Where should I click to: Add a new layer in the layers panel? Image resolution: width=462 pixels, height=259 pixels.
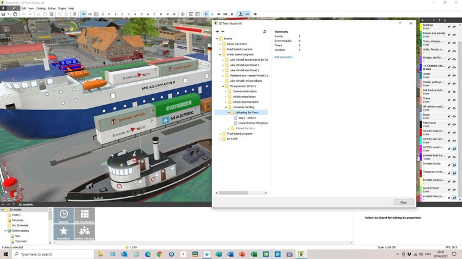point(423,20)
